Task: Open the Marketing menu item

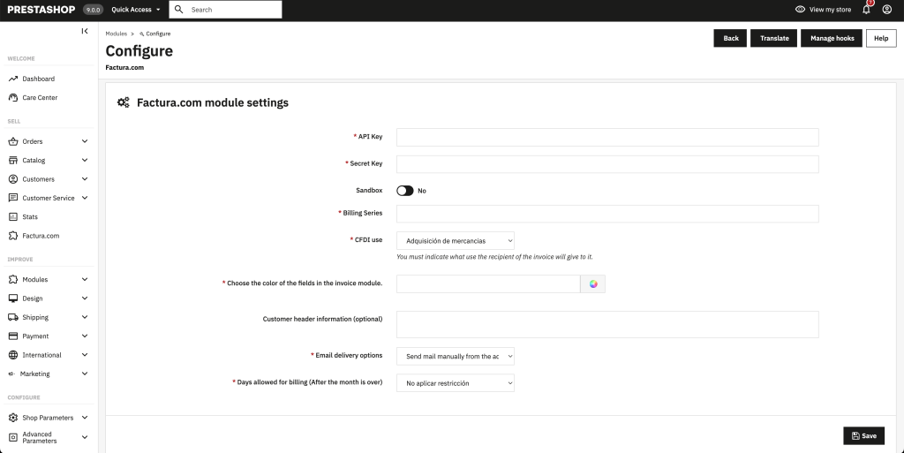Action: pyautogui.click(x=34, y=374)
